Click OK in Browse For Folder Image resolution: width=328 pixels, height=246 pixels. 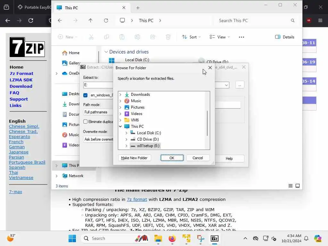point(172,158)
